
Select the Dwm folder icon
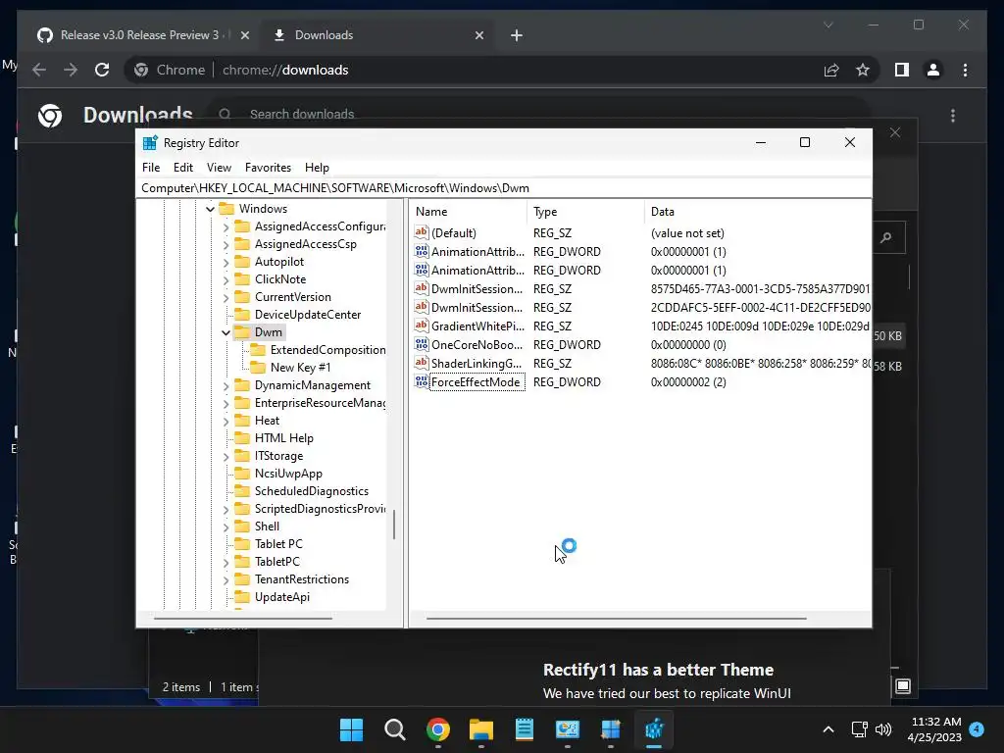[x=242, y=332]
